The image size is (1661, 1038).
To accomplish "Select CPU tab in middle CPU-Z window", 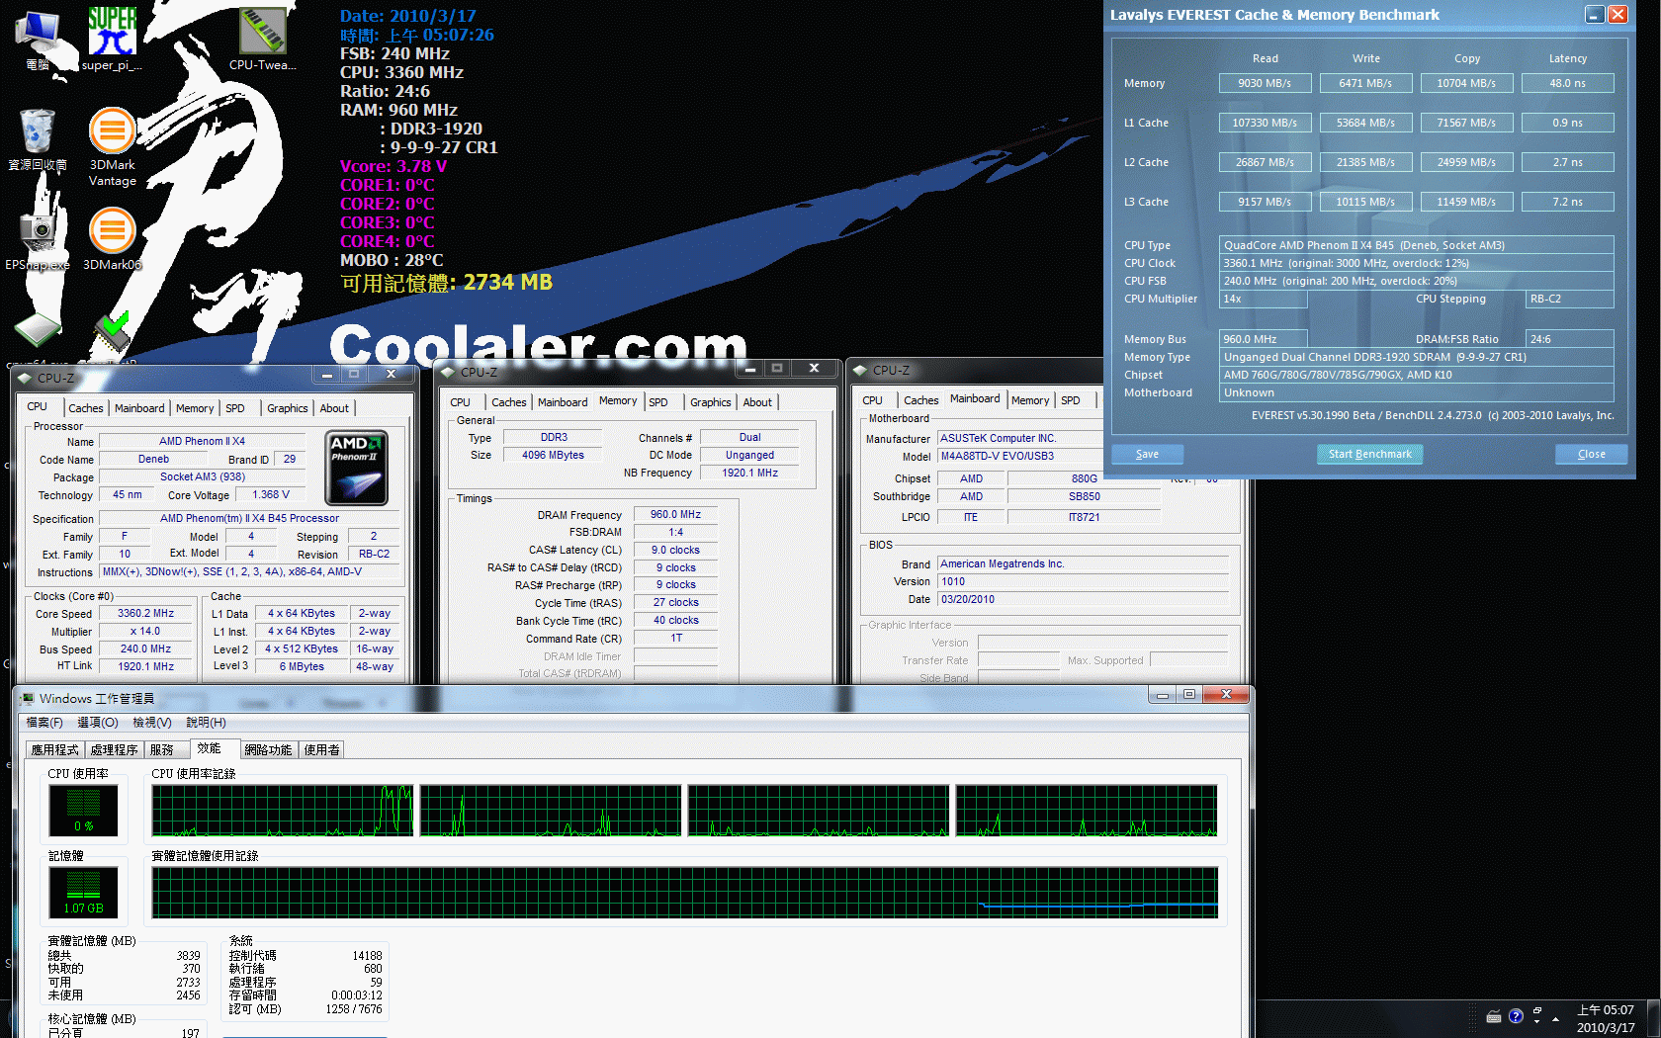I will point(461,402).
